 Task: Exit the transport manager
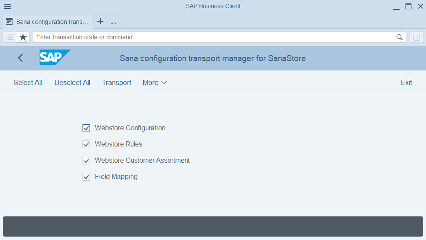(x=406, y=82)
